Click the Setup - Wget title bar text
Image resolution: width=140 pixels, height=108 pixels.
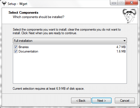(17, 4)
